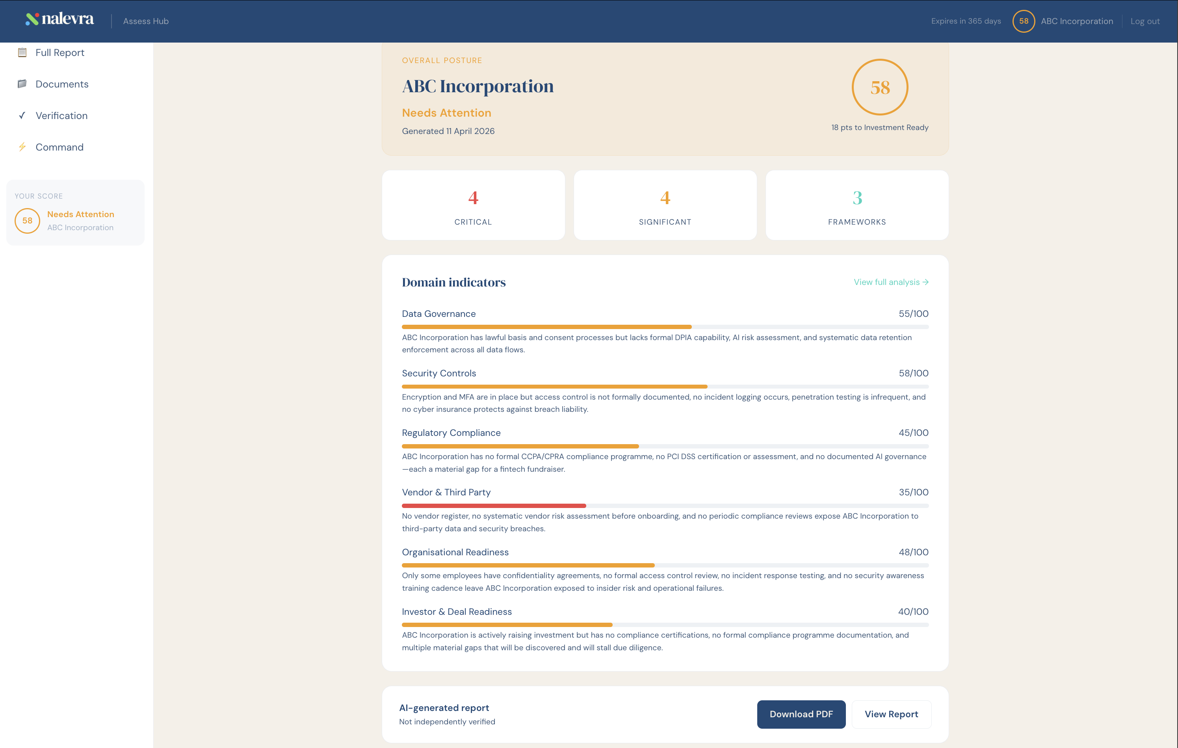Image resolution: width=1178 pixels, height=748 pixels.
Task: Click the Verification checkmark icon
Action: [x=22, y=115]
